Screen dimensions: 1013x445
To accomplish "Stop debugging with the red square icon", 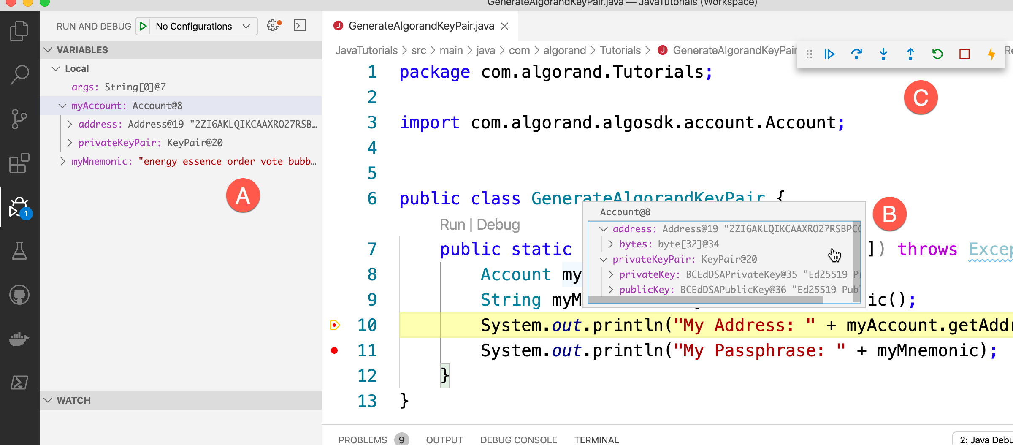I will click(x=964, y=54).
